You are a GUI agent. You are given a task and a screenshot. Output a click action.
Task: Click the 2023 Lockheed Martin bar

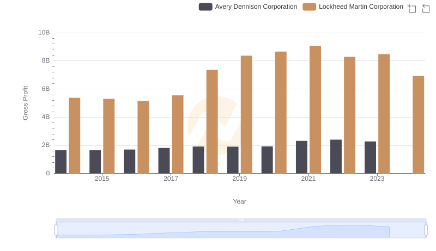(x=384, y=114)
